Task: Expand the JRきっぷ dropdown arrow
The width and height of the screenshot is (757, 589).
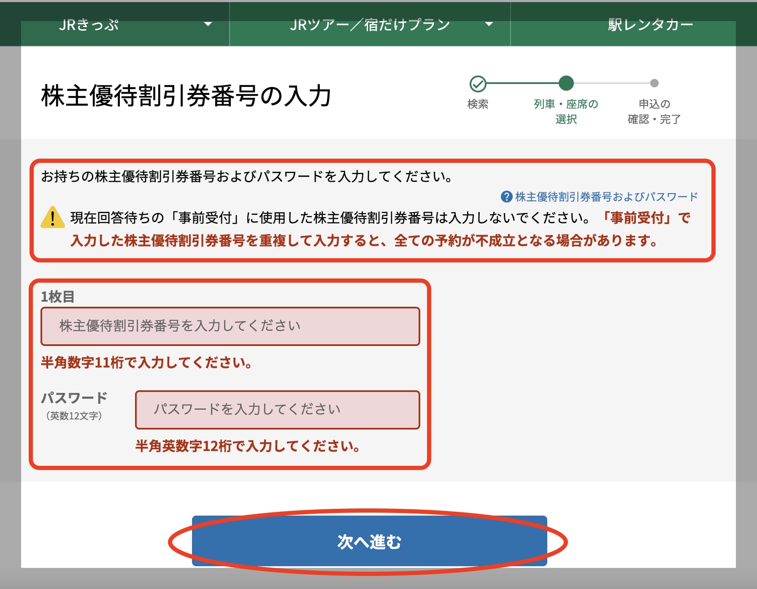Action: [x=208, y=24]
